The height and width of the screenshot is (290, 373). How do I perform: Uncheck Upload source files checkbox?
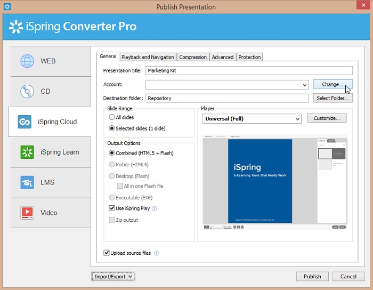click(107, 253)
